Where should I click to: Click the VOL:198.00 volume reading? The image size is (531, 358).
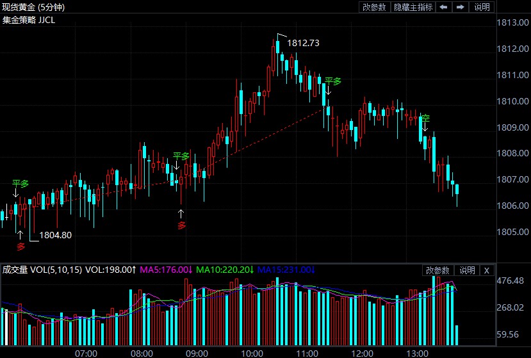111,270
